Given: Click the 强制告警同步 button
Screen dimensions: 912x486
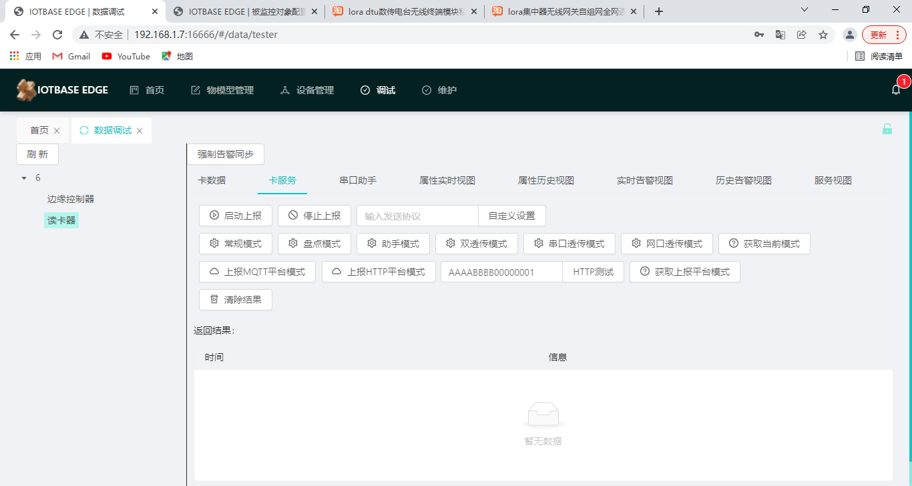Looking at the screenshot, I should (226, 154).
